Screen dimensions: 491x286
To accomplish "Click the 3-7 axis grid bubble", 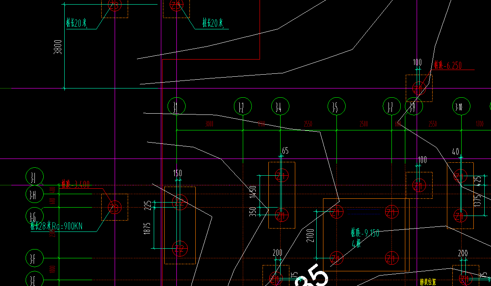I will (x=392, y=107).
